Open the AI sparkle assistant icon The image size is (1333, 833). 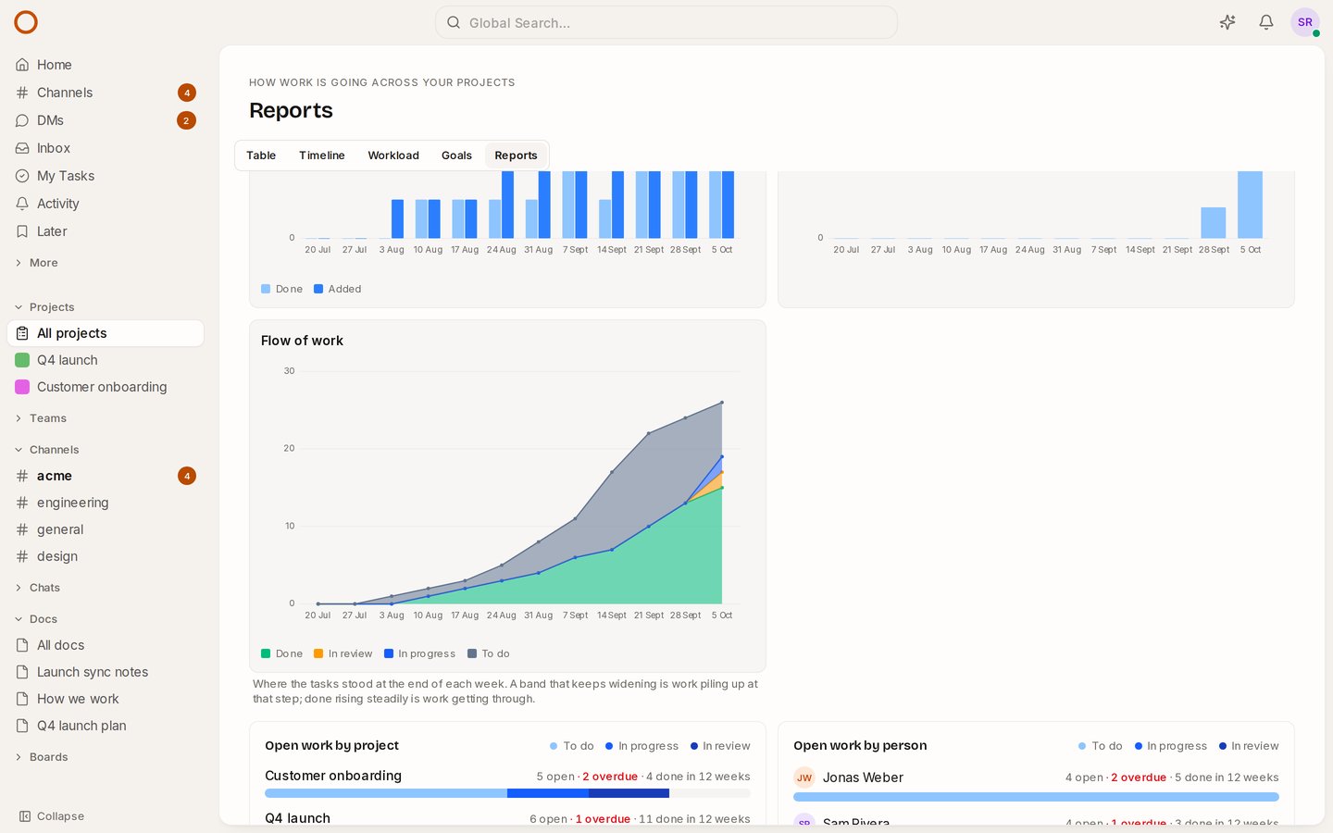[1227, 22]
